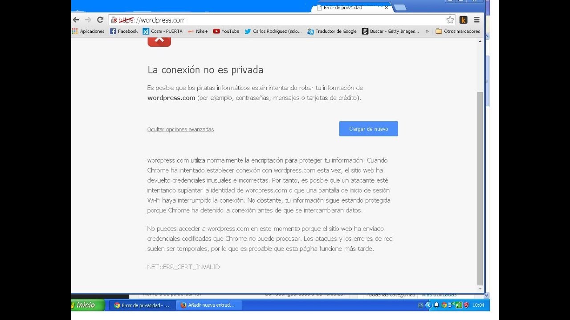Click the Chrome icon in system tray
Screen dimensions: 570x320
point(444,305)
